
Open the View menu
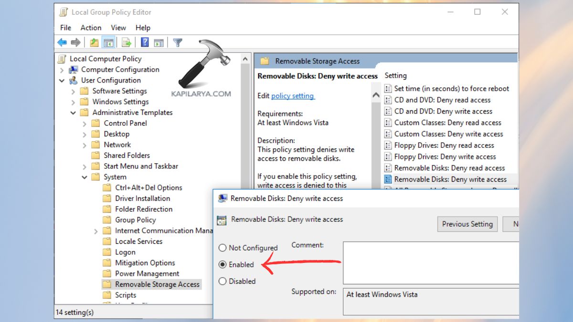[118, 27]
